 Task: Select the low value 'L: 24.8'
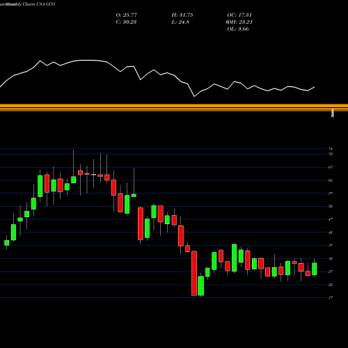tap(180, 22)
